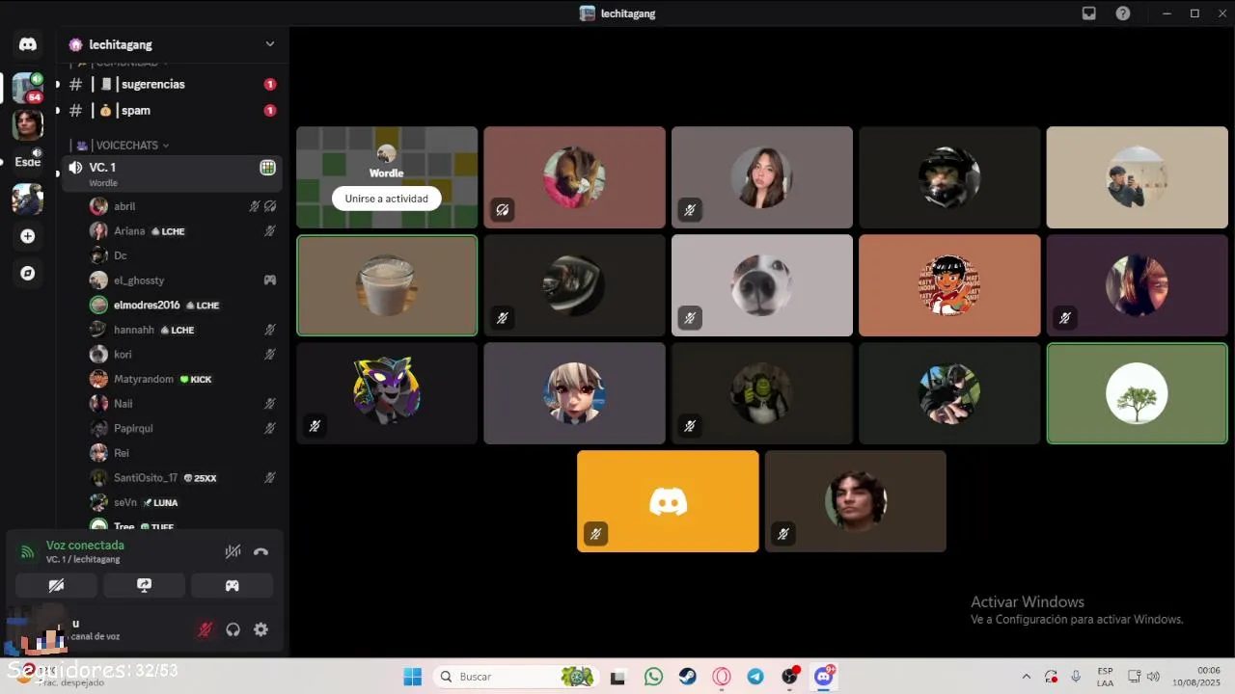1235x694 pixels.
Task: Open Discord help question mark icon
Action: [x=1123, y=13]
